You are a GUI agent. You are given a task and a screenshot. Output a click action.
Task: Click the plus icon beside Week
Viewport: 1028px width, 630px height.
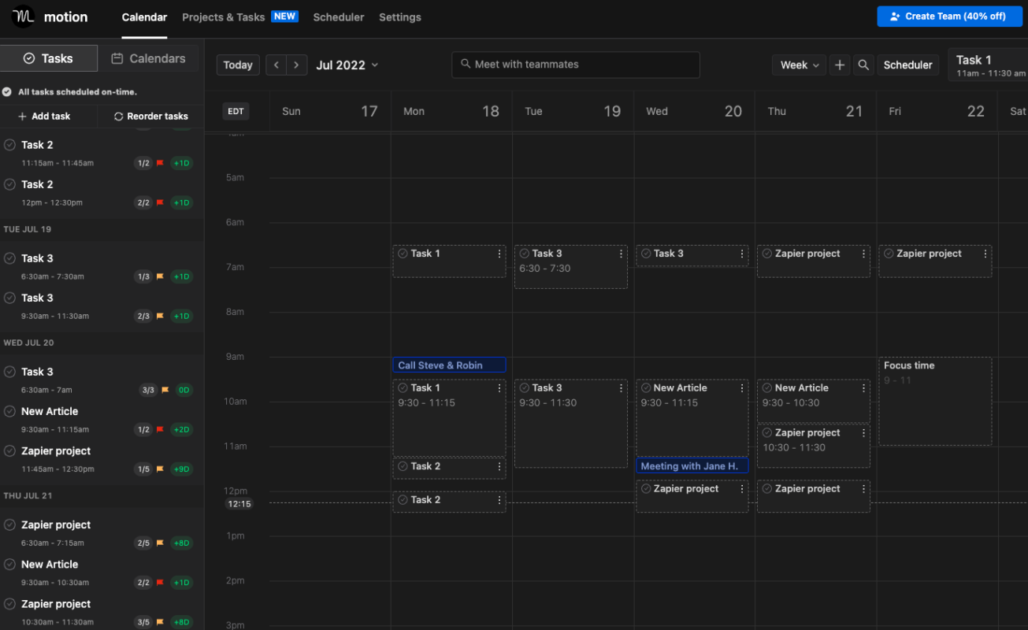click(840, 65)
